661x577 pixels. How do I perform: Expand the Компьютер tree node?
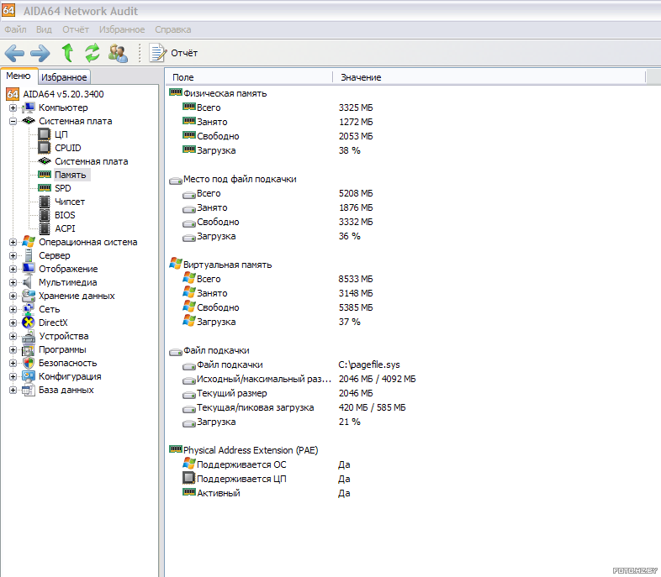[x=13, y=108]
